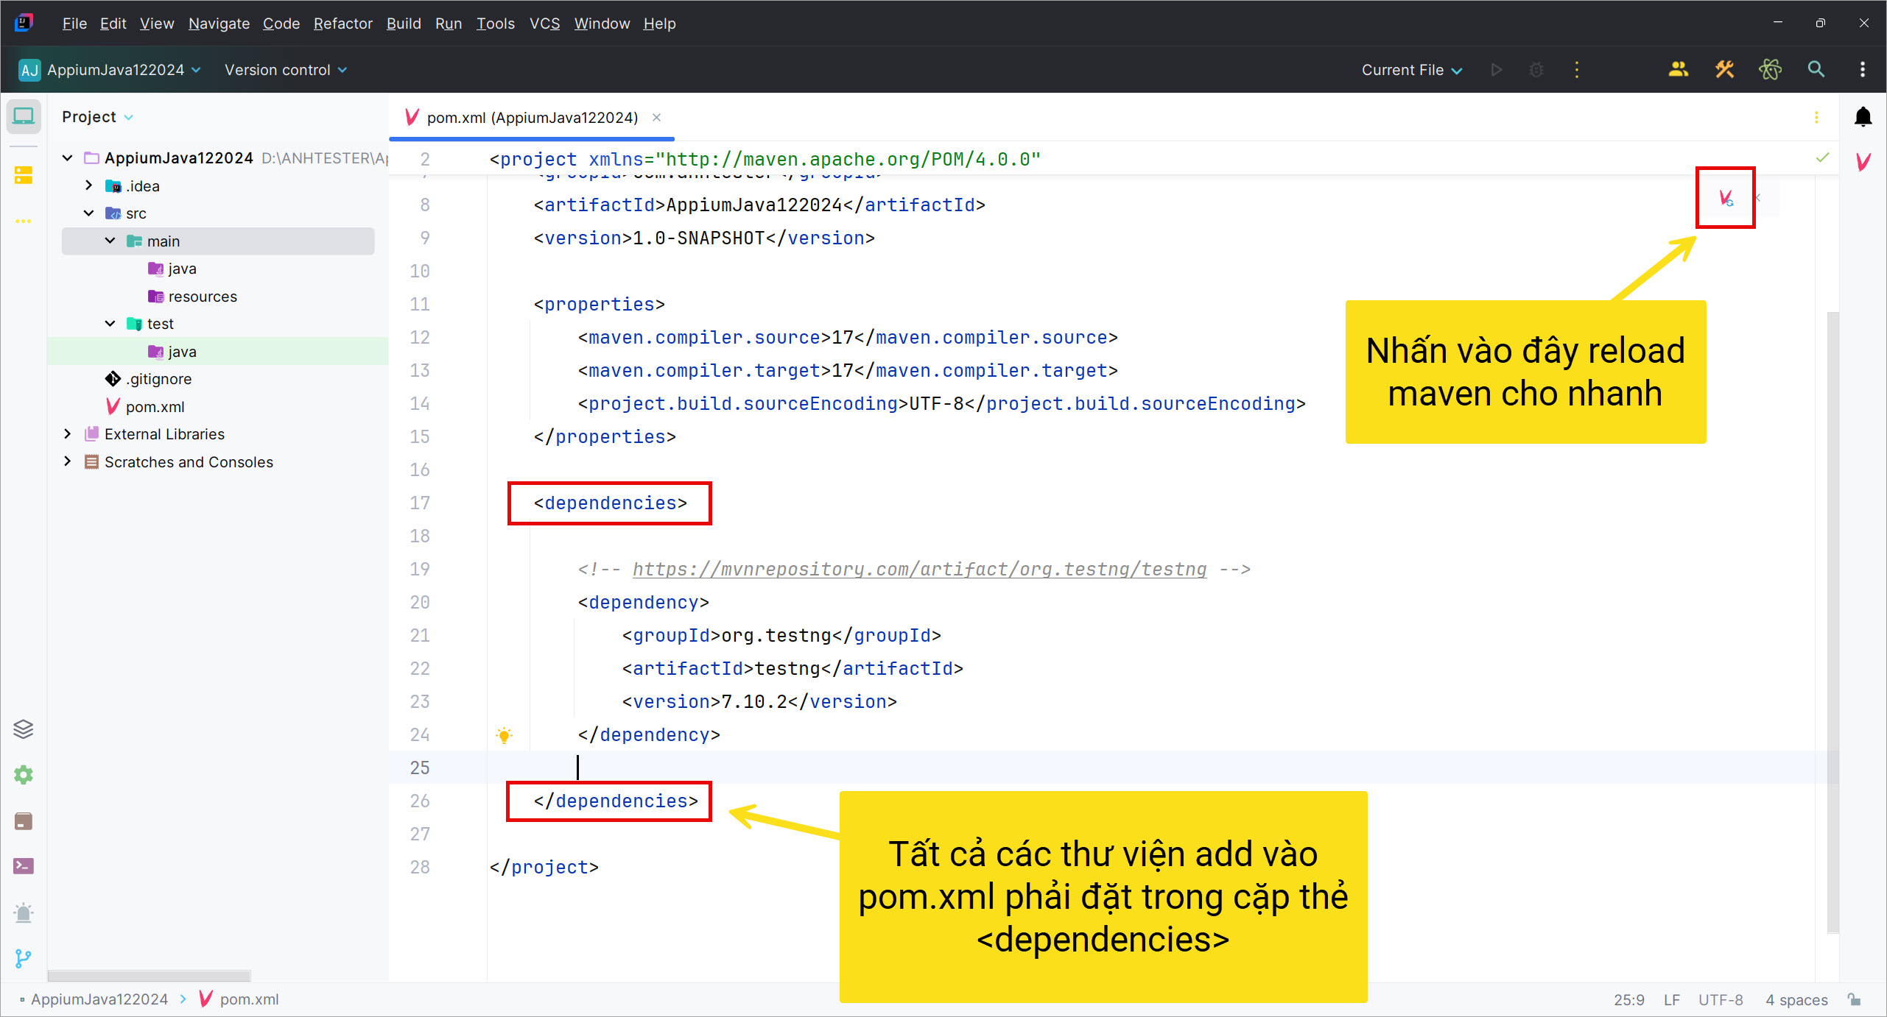Open the Project tool window icon
The width and height of the screenshot is (1887, 1017).
click(x=24, y=117)
